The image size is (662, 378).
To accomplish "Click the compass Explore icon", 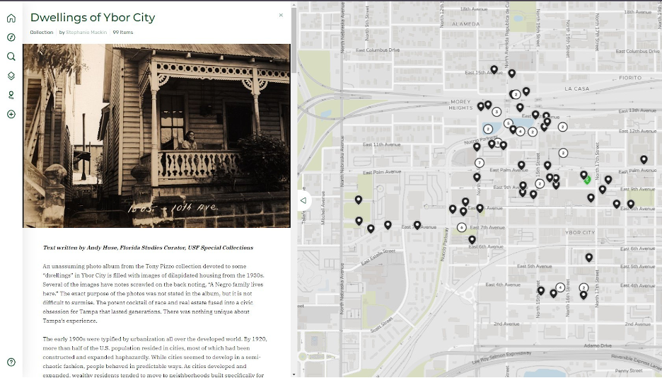I will (11, 38).
